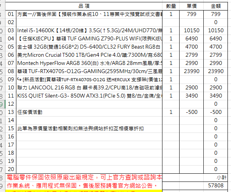The height and width of the screenshot is (192, 231).
Task: Select the subtotal value 57808
Action: (x=216, y=185)
